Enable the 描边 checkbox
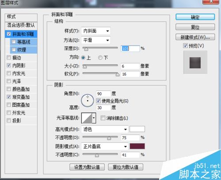Screen dimensions: 221x180 [9, 58]
